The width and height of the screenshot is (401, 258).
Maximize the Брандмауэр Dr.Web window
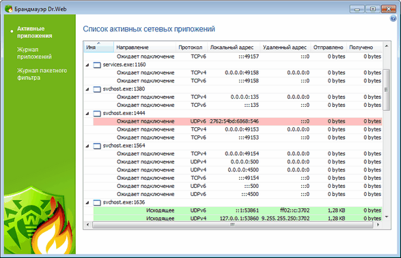[x=372, y=9]
